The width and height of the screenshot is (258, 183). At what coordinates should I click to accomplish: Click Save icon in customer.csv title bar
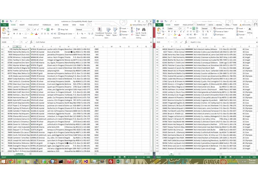point(7,21)
